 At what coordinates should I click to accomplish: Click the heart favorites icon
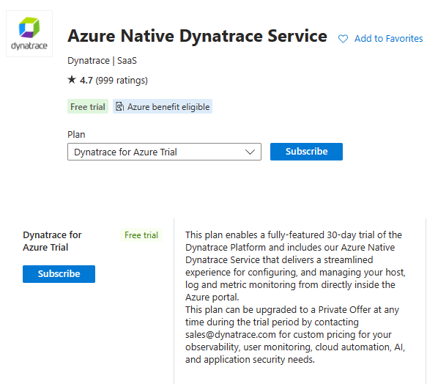[343, 39]
